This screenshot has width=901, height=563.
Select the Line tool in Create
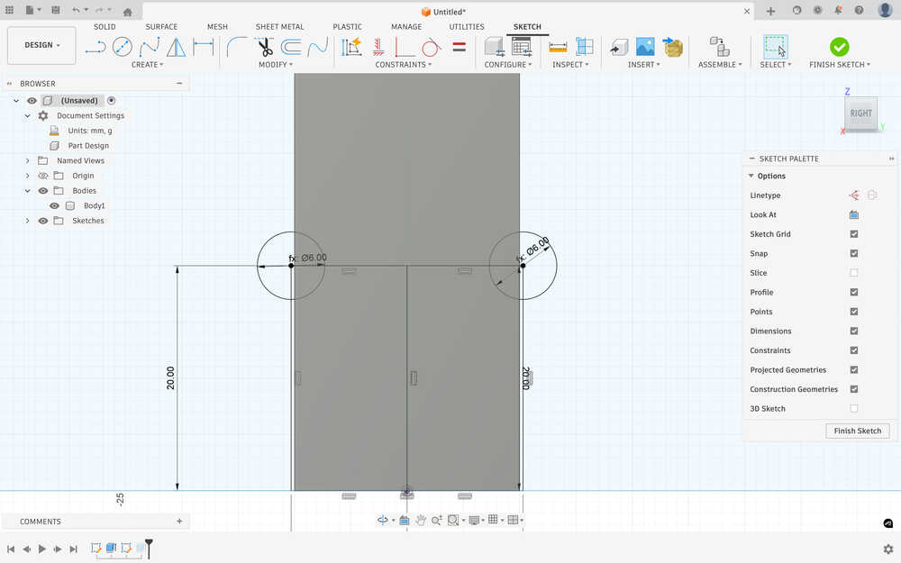96,47
